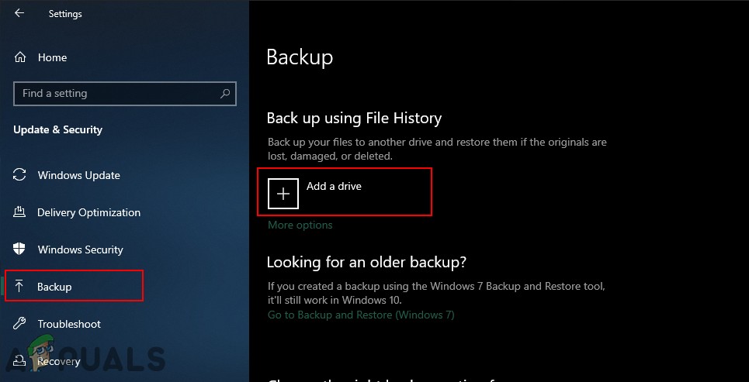Click the Windows Update sync arrows icon
The image size is (749, 382).
pyautogui.click(x=20, y=175)
